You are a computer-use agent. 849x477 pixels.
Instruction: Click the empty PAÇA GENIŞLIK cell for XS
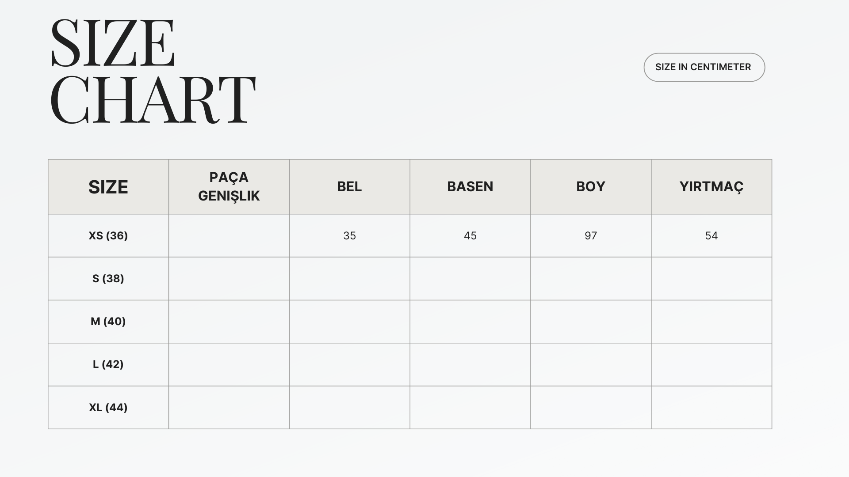(229, 235)
